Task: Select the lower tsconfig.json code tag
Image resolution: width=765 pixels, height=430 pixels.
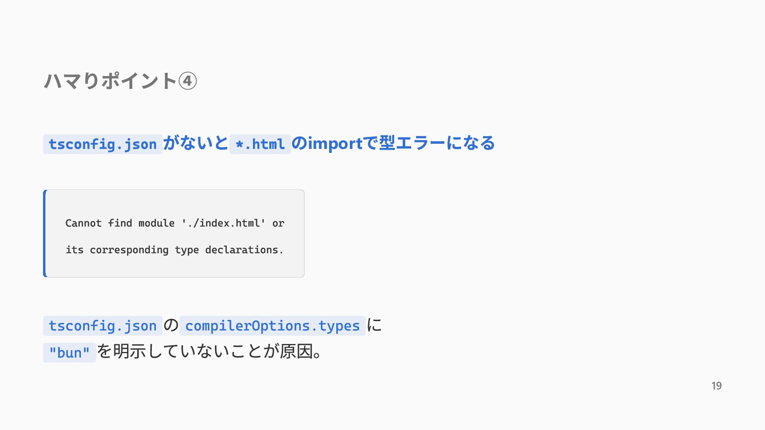Action: pyautogui.click(x=103, y=326)
